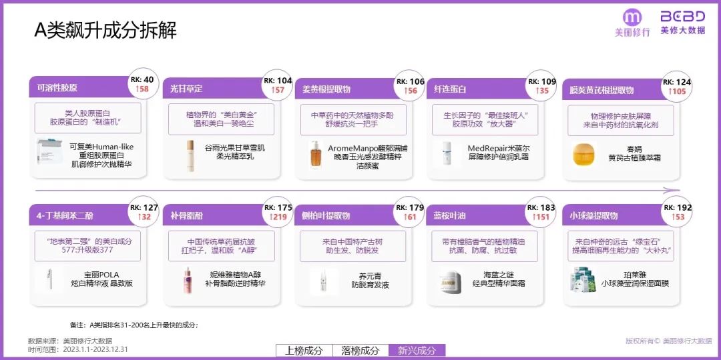Click the RK: 179 rank badge

[410, 212]
